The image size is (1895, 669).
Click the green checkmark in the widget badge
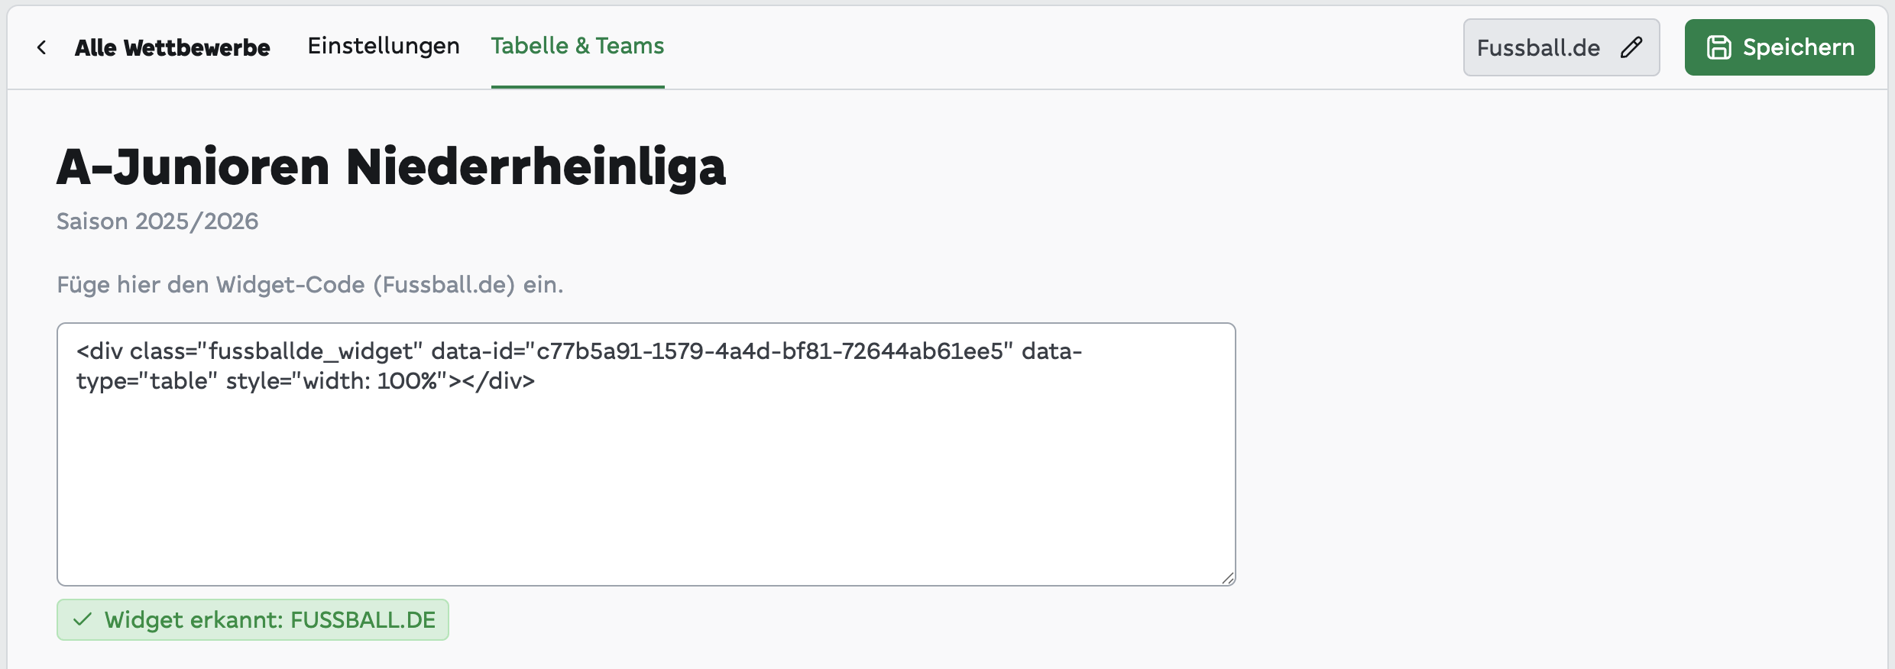83,619
